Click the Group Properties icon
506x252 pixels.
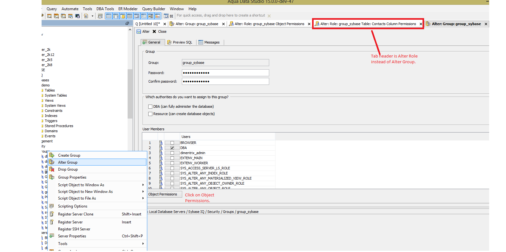point(52,177)
